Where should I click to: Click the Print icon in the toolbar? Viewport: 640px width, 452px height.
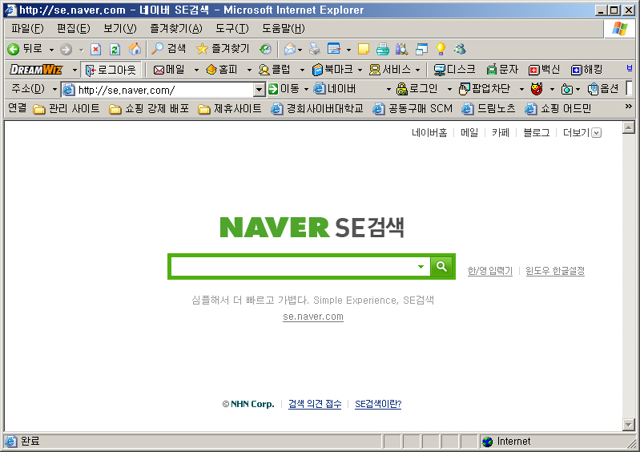point(314,50)
